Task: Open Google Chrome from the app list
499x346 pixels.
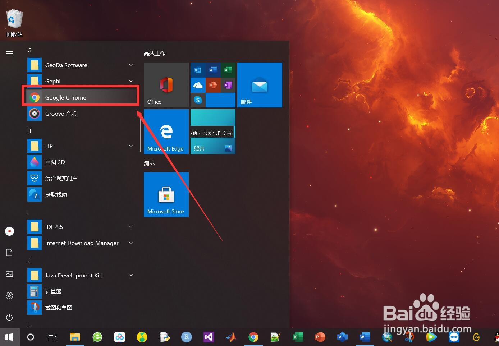Action: pyautogui.click(x=82, y=97)
